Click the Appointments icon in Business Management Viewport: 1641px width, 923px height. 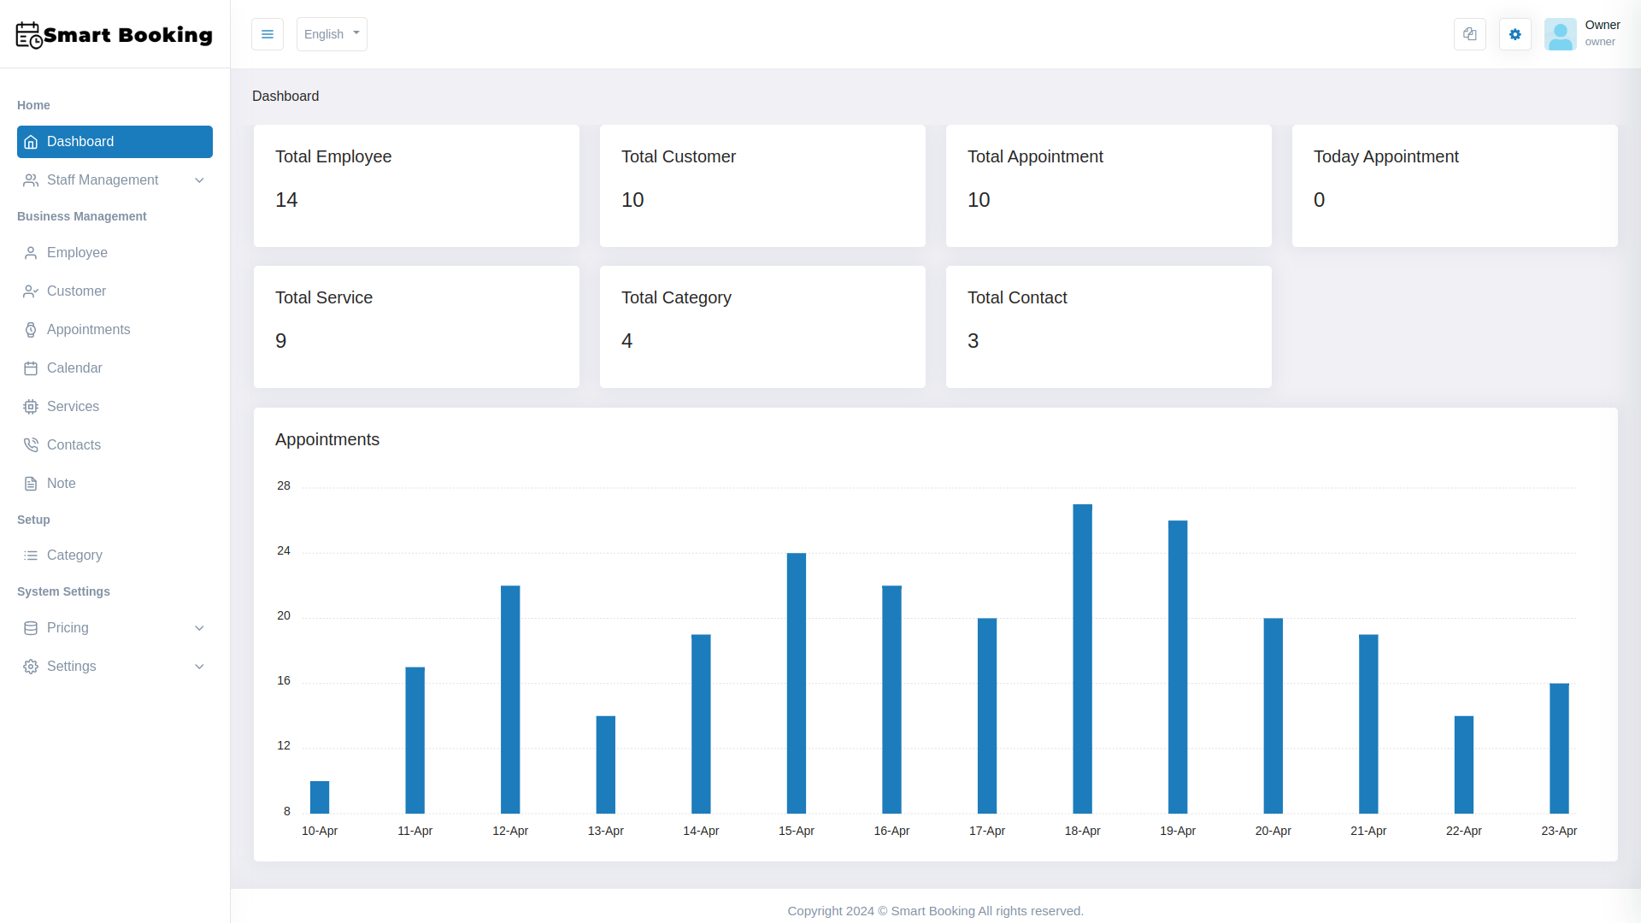click(31, 329)
